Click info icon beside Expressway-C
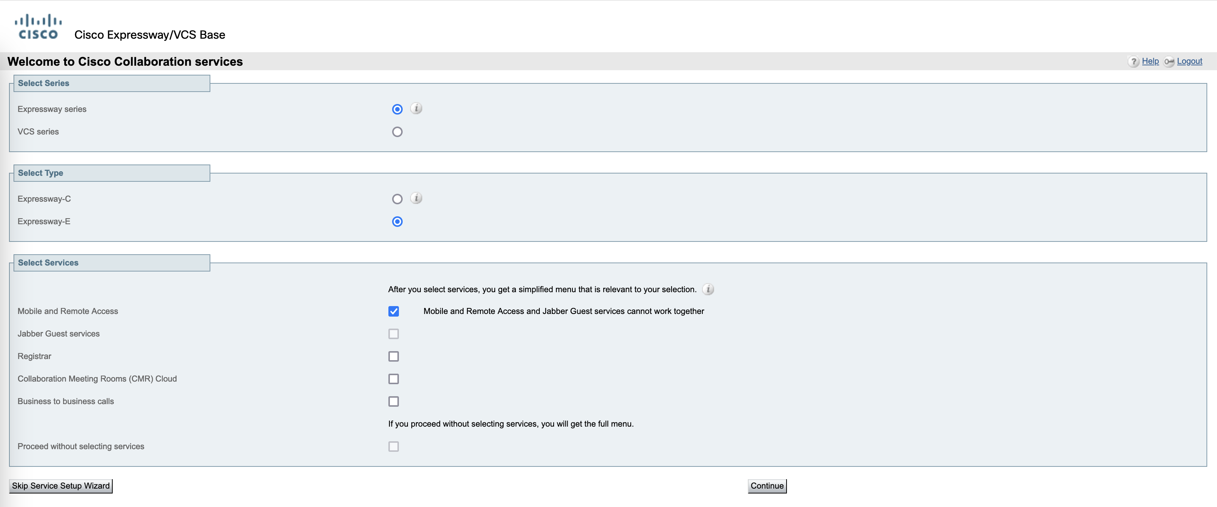Viewport: 1217px width, 507px height. pos(416,198)
